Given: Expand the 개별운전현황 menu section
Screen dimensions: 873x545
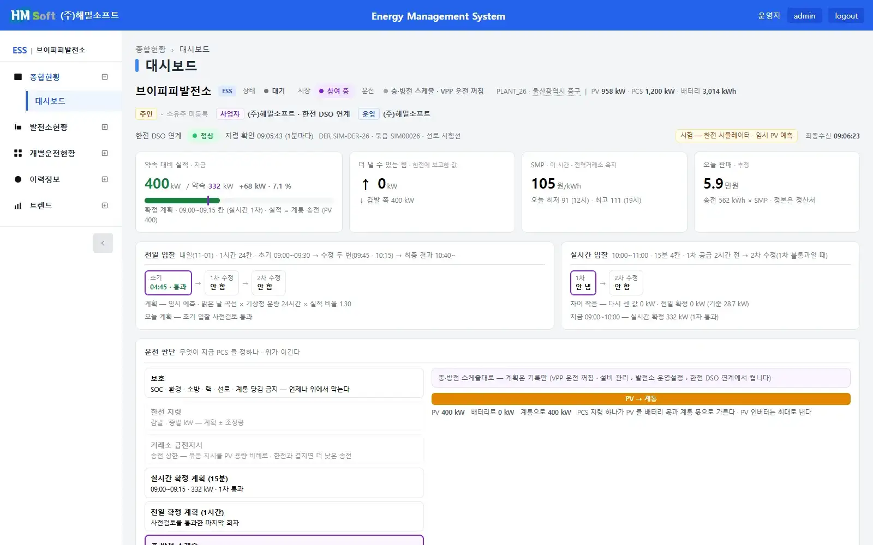Looking at the screenshot, I should [105, 153].
